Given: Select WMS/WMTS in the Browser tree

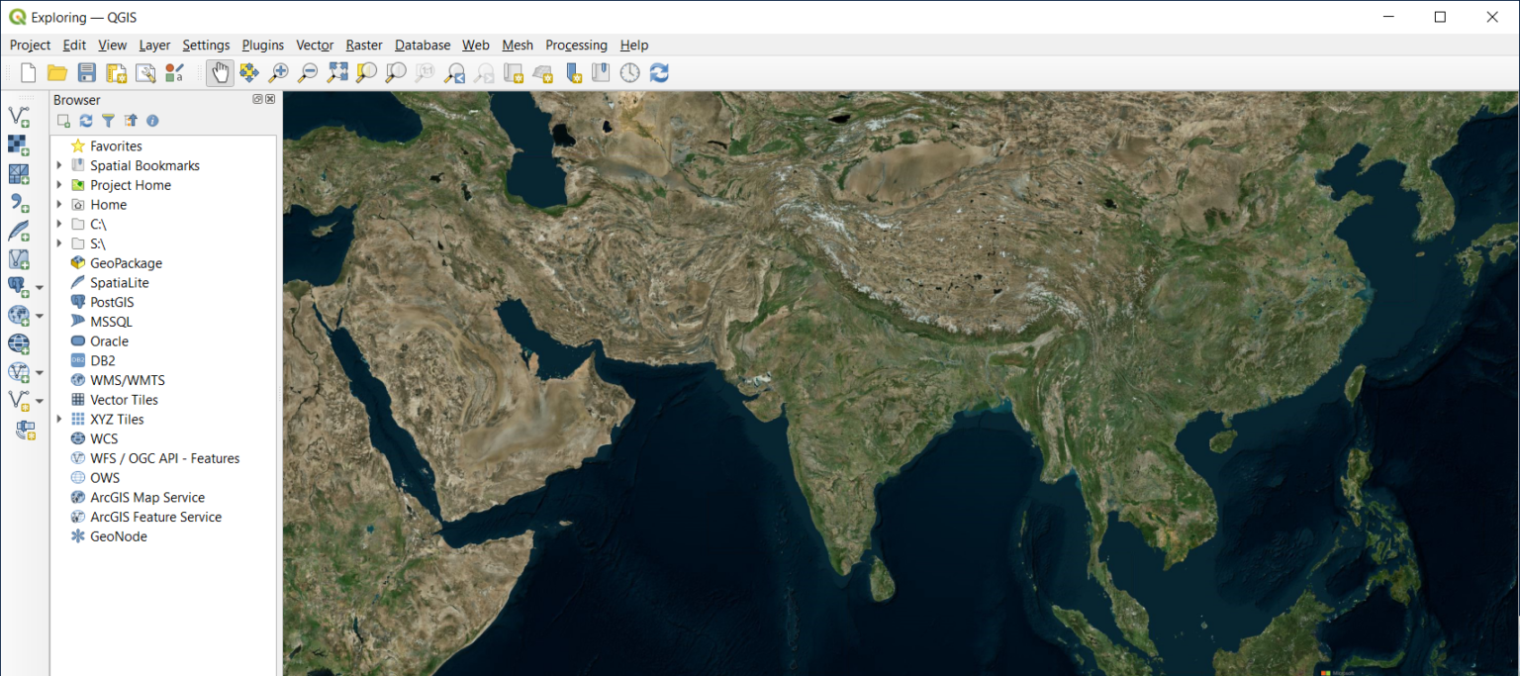Looking at the screenshot, I should 127,380.
